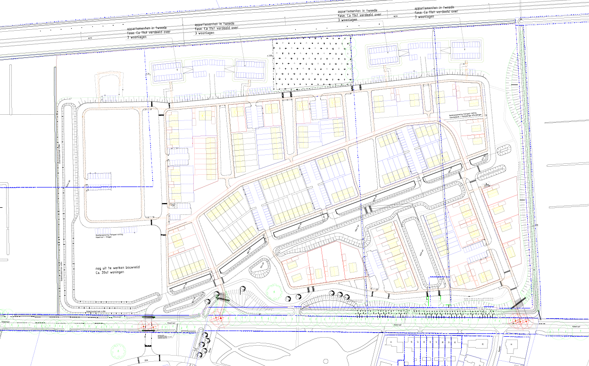
Task: Select the dotted stippled rectangle at top center
Action: coord(313,64)
